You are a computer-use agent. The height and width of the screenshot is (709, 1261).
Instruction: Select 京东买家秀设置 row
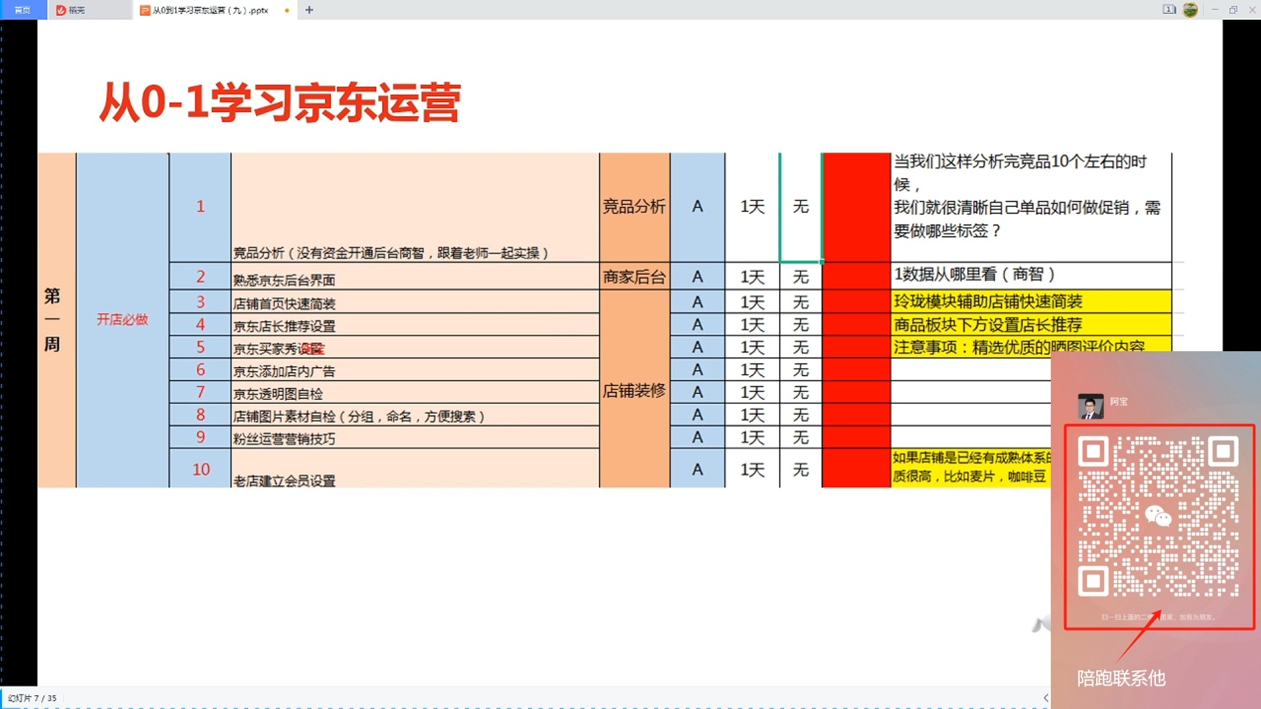click(415, 347)
